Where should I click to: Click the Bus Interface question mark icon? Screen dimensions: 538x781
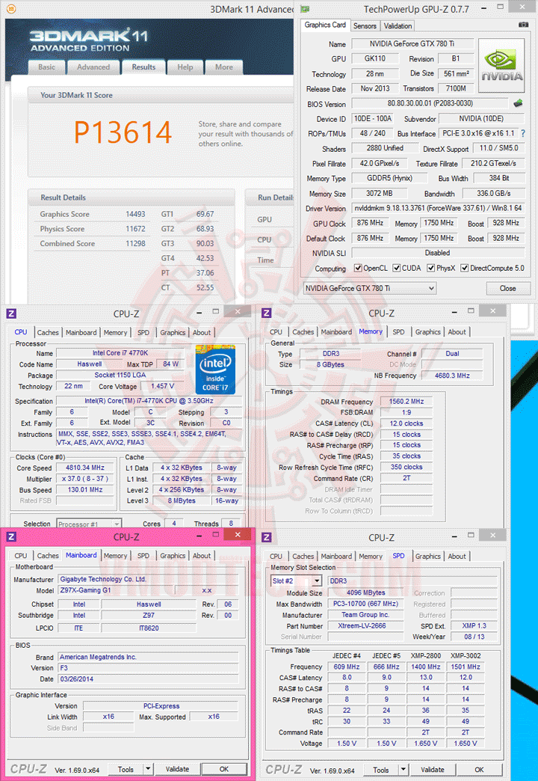pos(522,133)
